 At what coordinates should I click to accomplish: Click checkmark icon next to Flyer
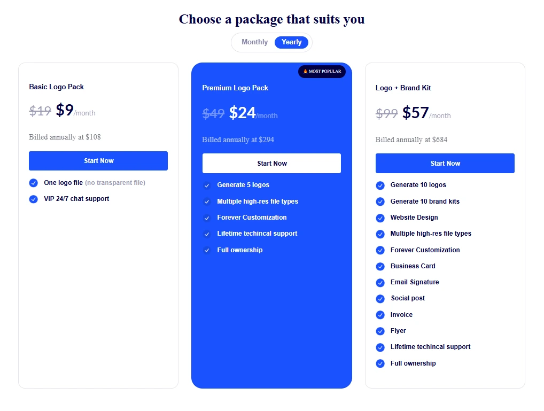tap(380, 331)
